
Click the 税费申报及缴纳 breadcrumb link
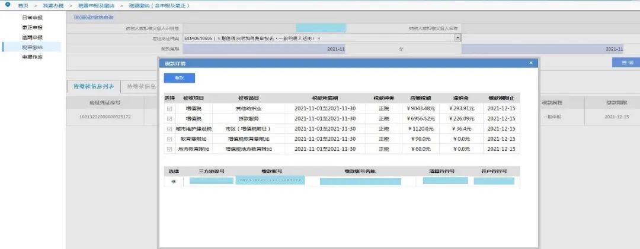[96, 5]
